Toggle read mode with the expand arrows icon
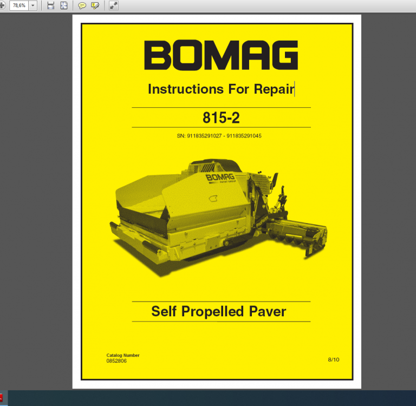 [114, 5]
